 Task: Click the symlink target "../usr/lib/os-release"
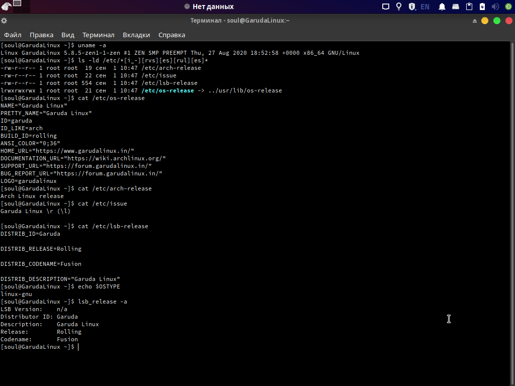(x=245, y=90)
